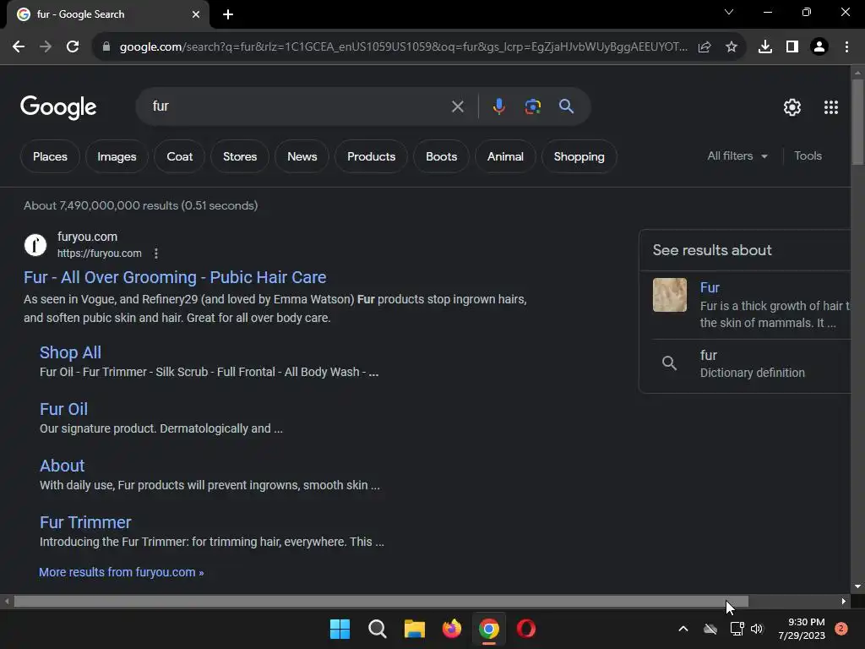View site information lock icon
This screenshot has height=649, width=865.
point(106,47)
